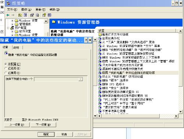Click the Help question-mark toolbar icon
This screenshot has height=139, width=184.
(x=44, y=15)
